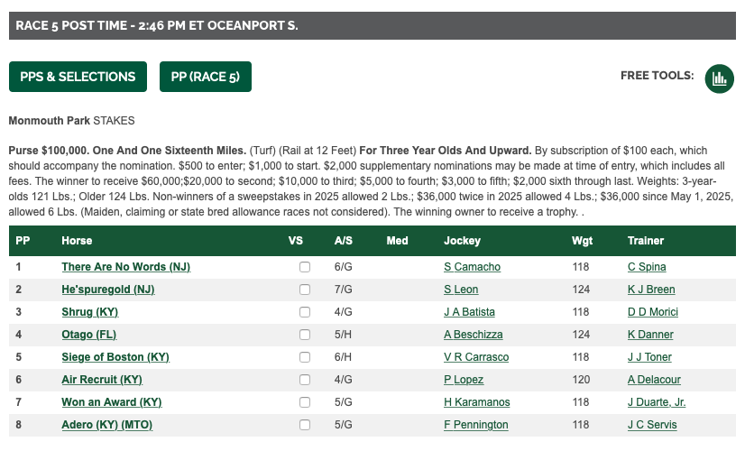The height and width of the screenshot is (451, 745).
Task: Check the VS box for Won an Award
Action: 305,402
